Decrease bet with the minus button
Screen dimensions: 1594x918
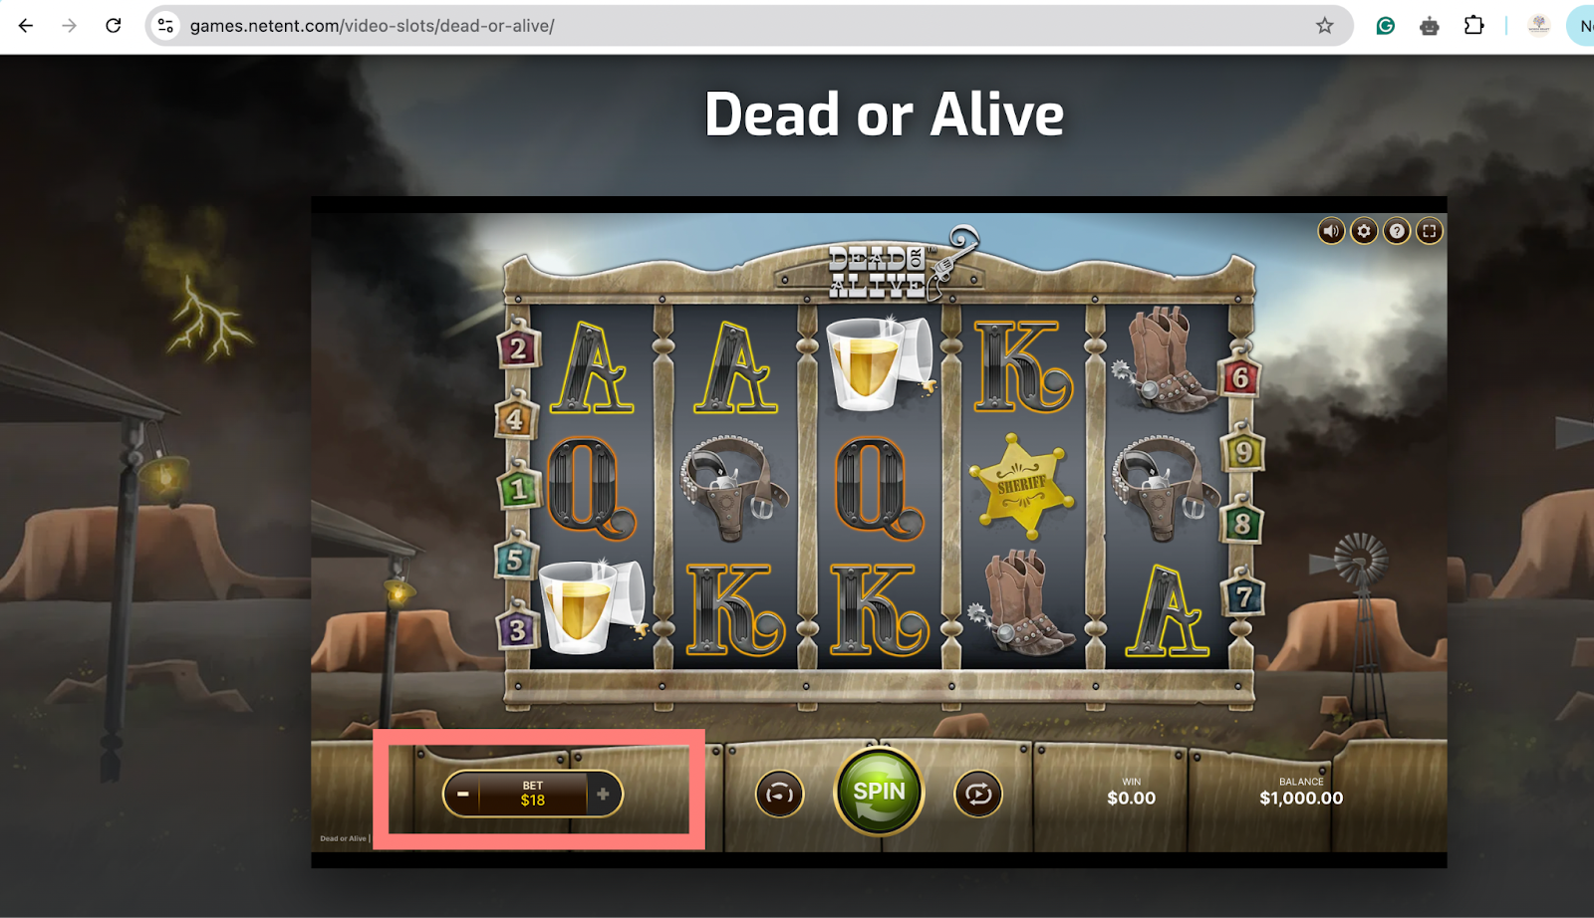point(462,794)
